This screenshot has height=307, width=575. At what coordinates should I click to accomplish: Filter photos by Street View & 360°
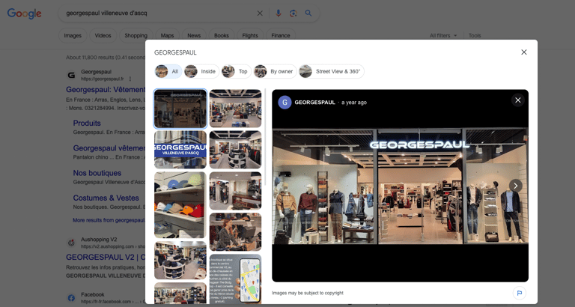(332, 72)
